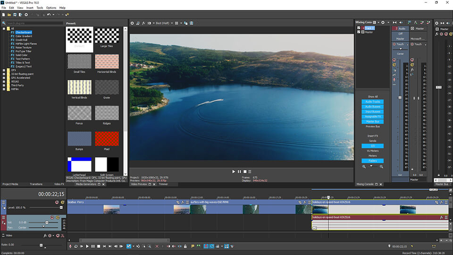
Task: Expand the 32-bit floating point folder
Action: tap(4, 74)
